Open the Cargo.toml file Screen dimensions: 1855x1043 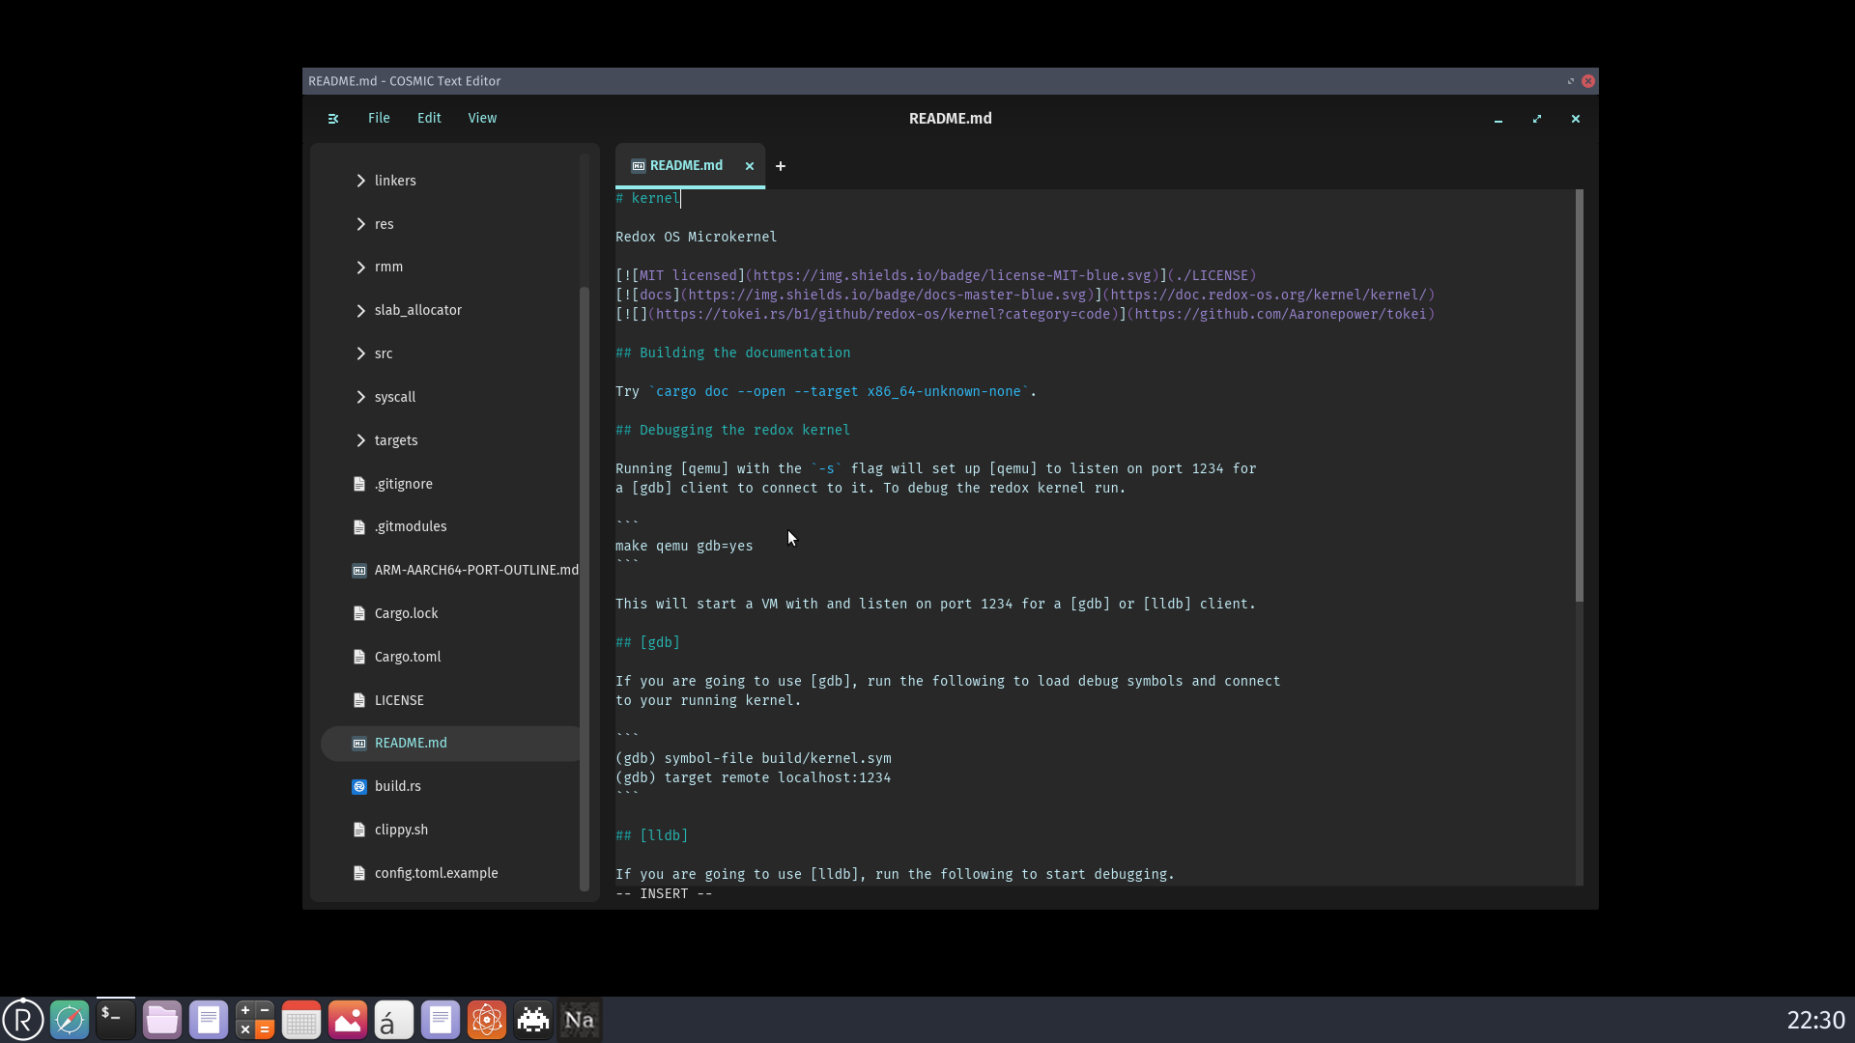tap(407, 657)
